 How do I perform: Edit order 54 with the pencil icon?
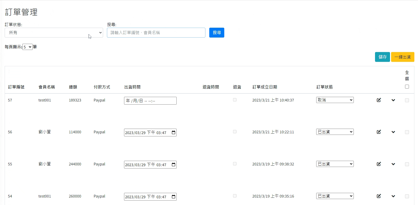[x=379, y=196]
